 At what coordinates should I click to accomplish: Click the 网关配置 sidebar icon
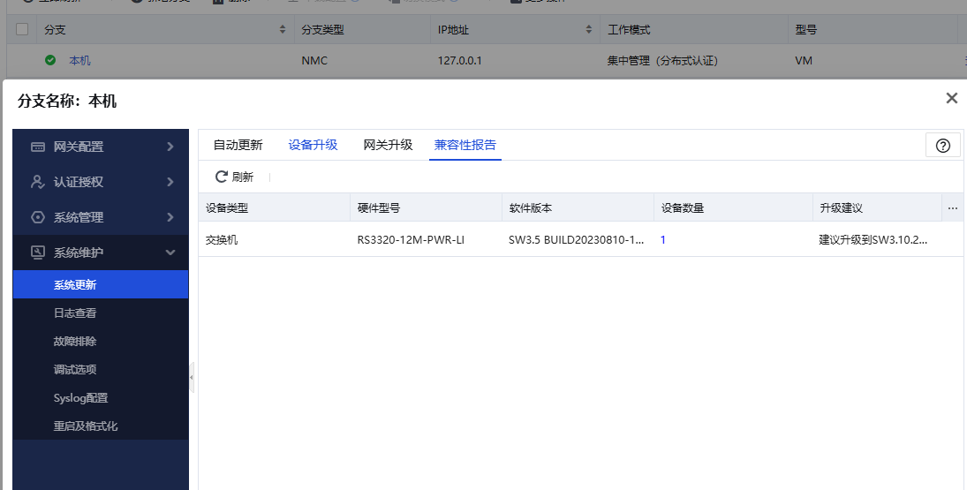click(38, 147)
